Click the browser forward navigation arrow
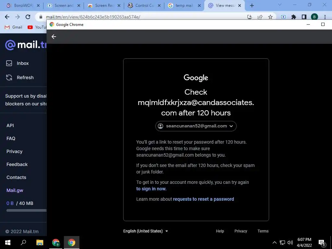Image resolution: width=332 pixels, height=249 pixels. (18, 17)
